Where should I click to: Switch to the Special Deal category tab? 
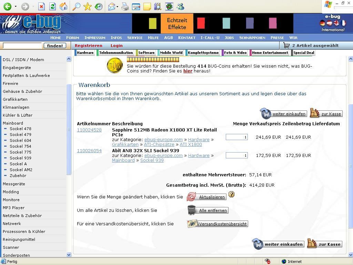pos(304,52)
